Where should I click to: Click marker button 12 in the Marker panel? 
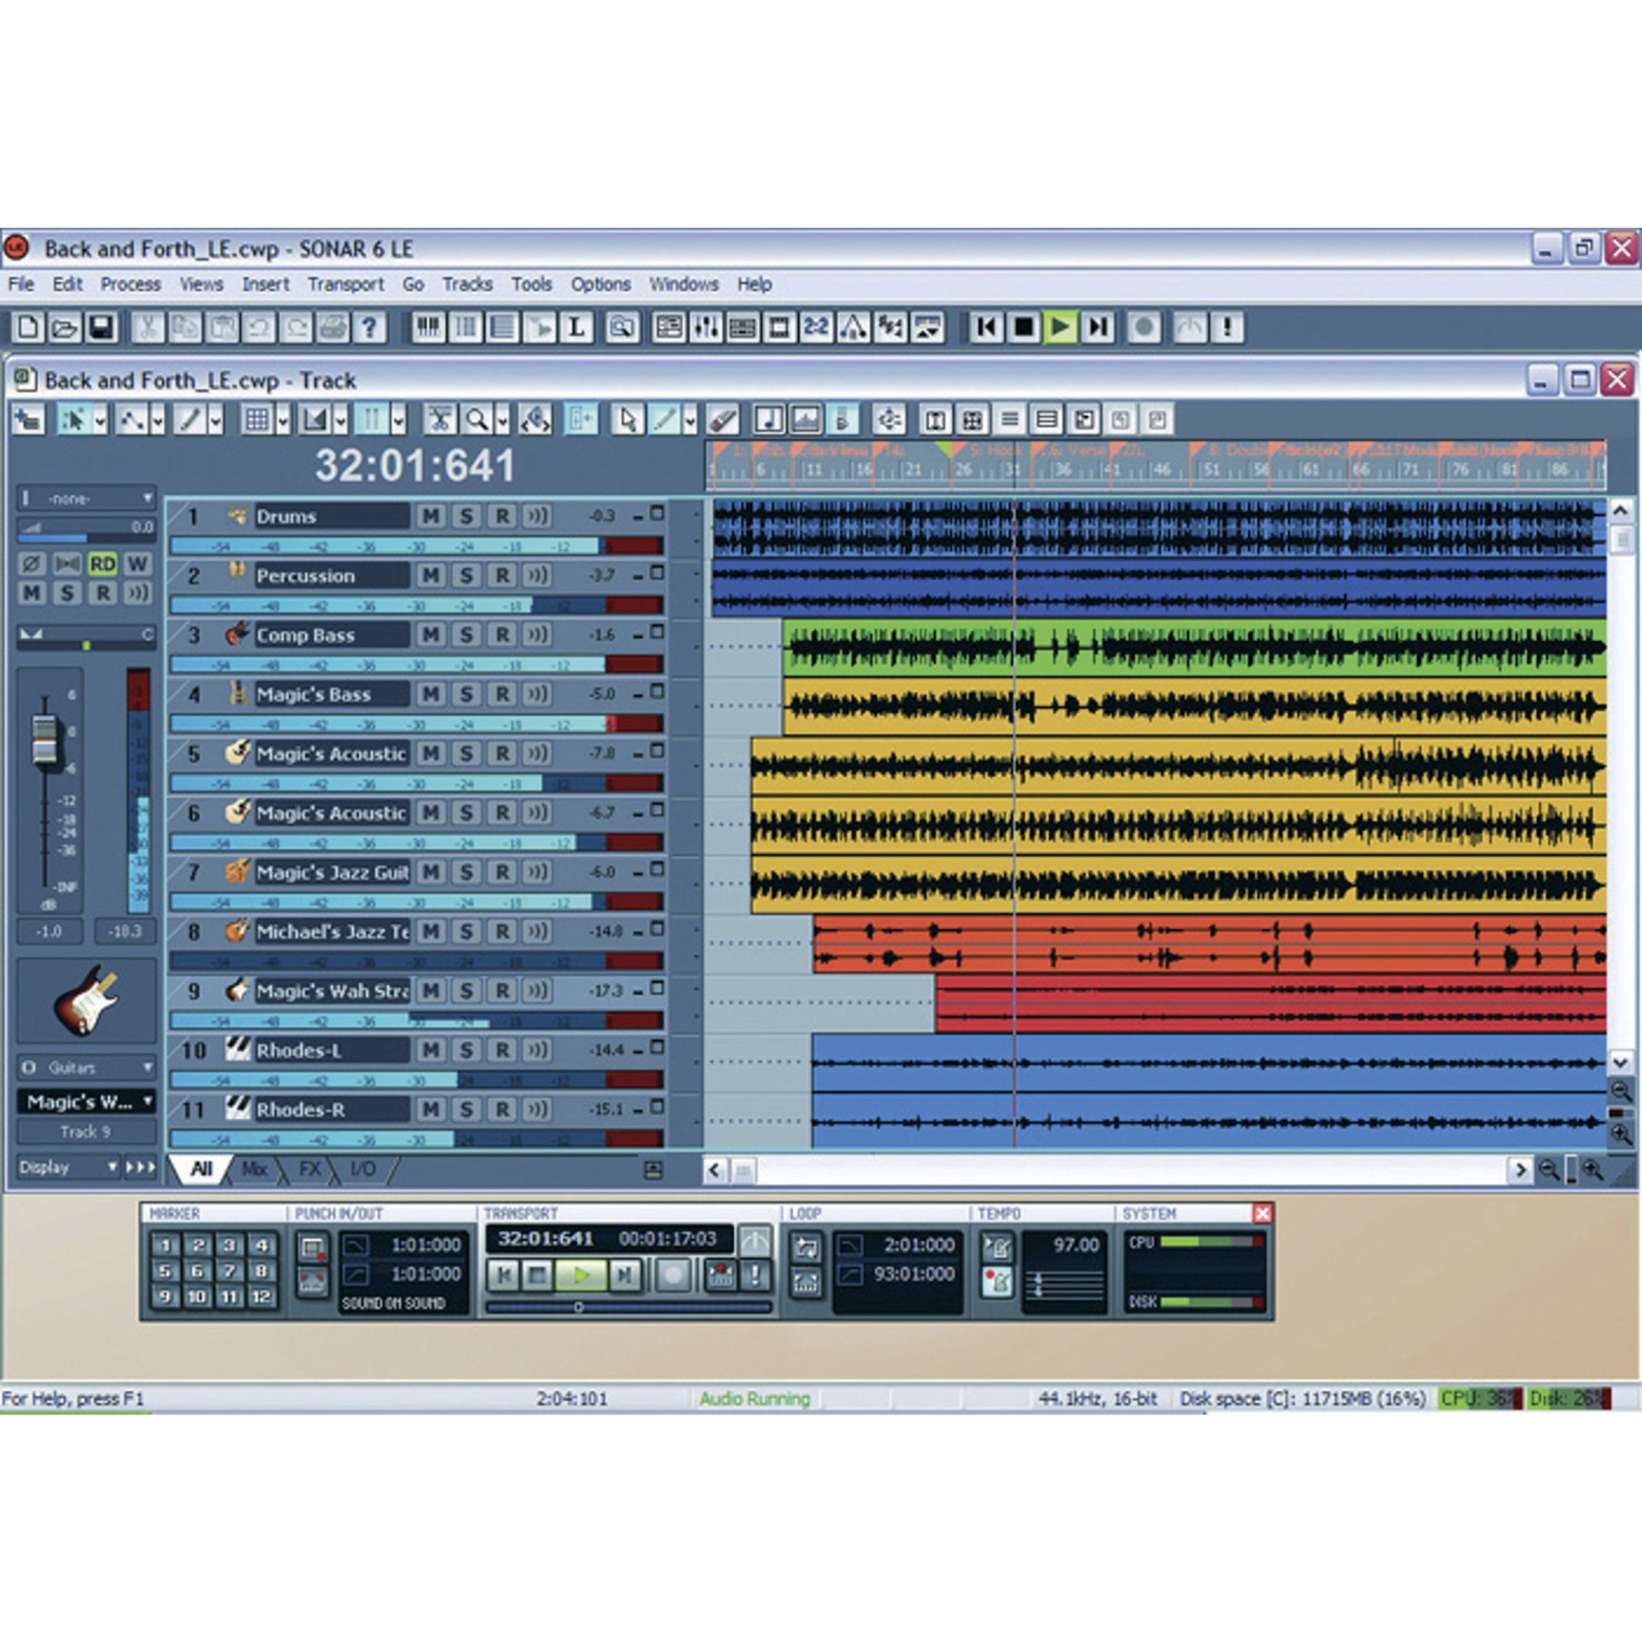[262, 1297]
